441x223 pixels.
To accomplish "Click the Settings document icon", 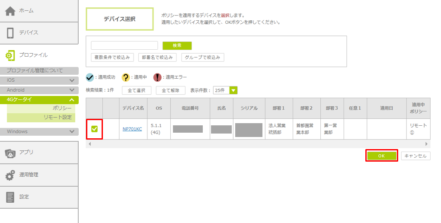I will coord(10,197).
